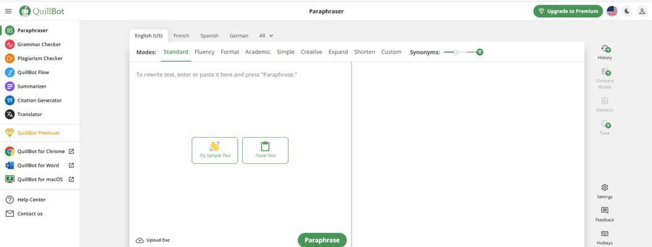Image resolution: width=652 pixels, height=247 pixels.
Task: Open Compare Modes
Action: (x=604, y=78)
